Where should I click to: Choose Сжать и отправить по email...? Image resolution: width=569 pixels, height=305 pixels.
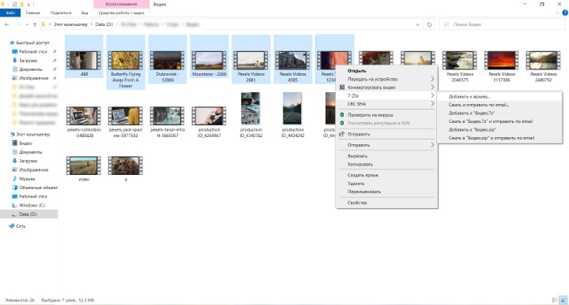500,105
